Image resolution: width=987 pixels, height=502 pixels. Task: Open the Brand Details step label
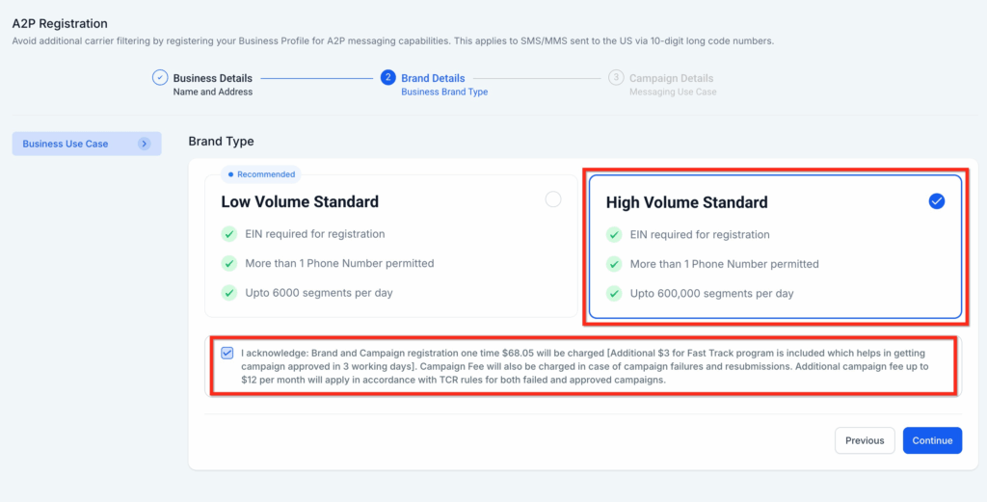pos(433,79)
